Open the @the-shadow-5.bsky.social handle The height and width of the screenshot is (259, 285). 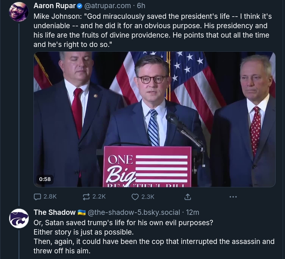134,212
